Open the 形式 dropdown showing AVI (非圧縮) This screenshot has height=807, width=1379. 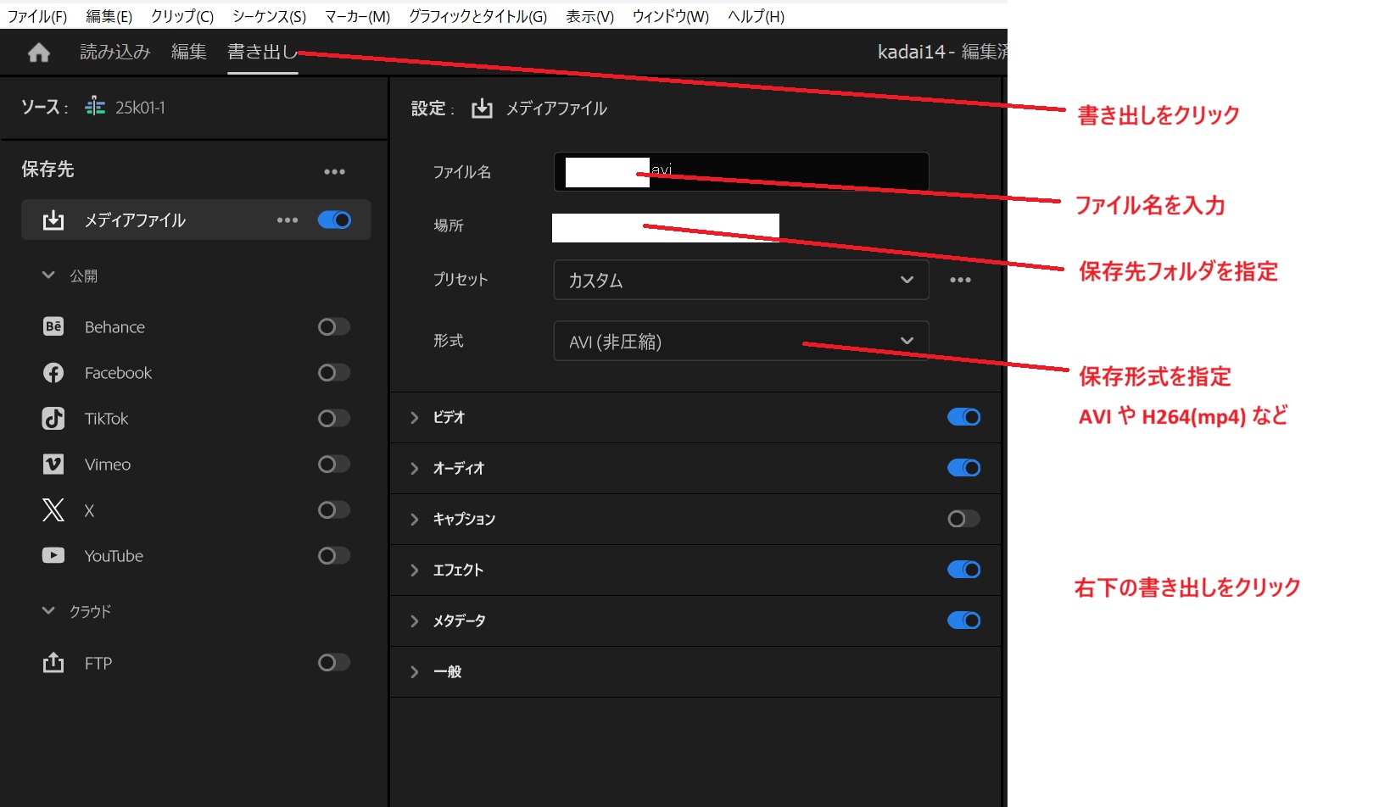(740, 341)
